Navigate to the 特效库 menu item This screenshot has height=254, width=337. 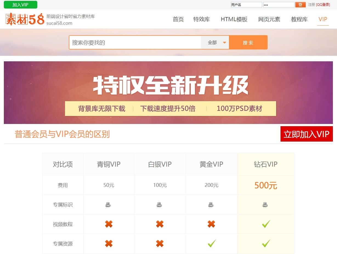[x=202, y=19]
